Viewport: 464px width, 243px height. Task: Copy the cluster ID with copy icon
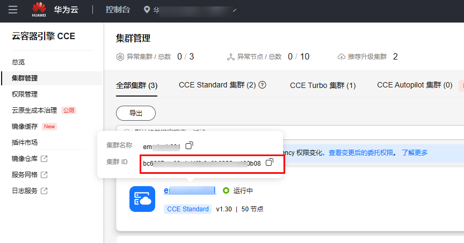[x=269, y=163]
